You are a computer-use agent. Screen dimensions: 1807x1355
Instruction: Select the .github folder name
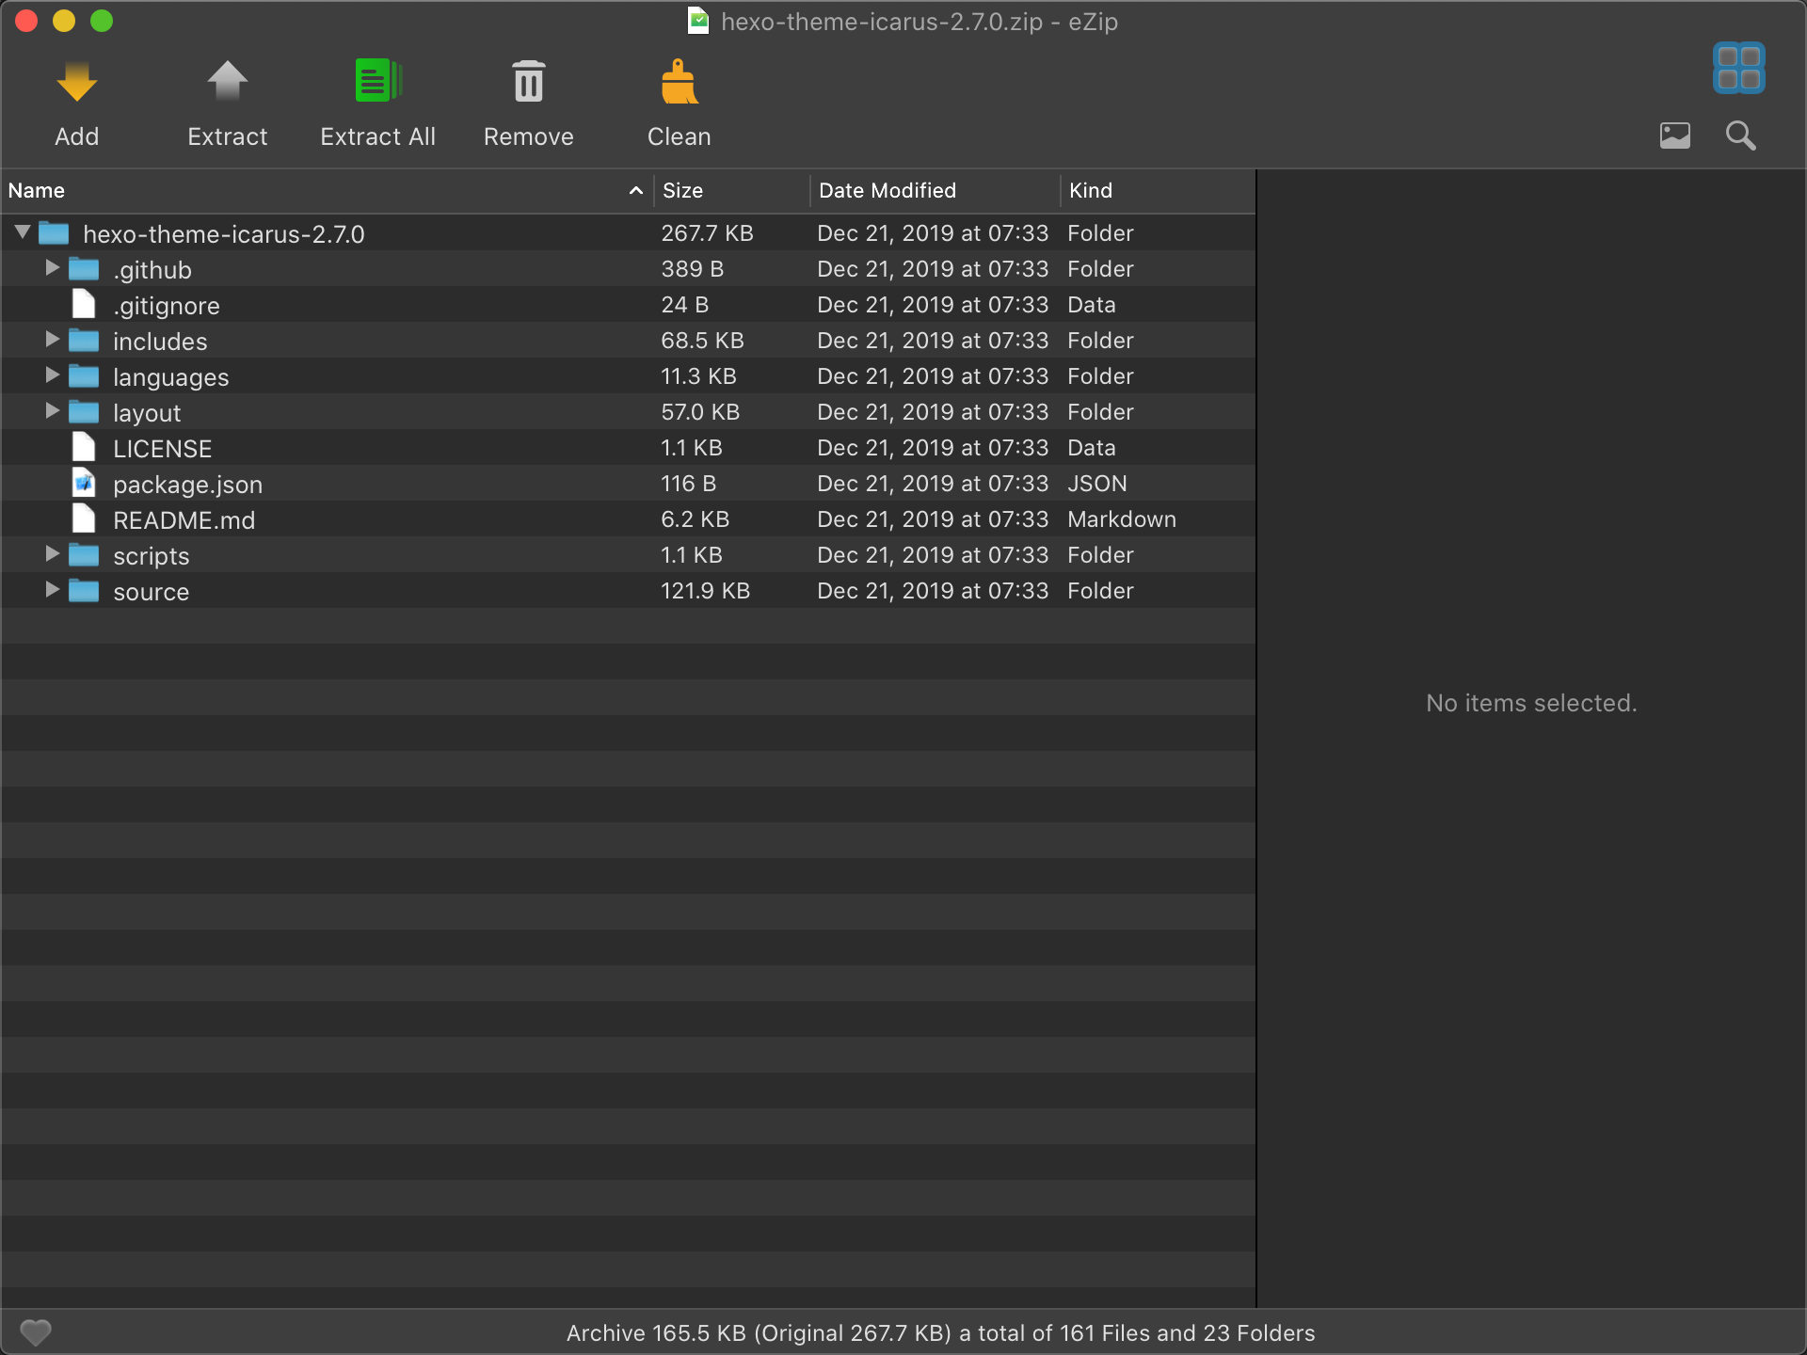coord(152,270)
